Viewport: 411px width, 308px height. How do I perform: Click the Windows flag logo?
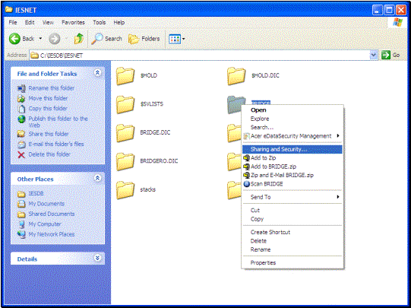coord(397,23)
